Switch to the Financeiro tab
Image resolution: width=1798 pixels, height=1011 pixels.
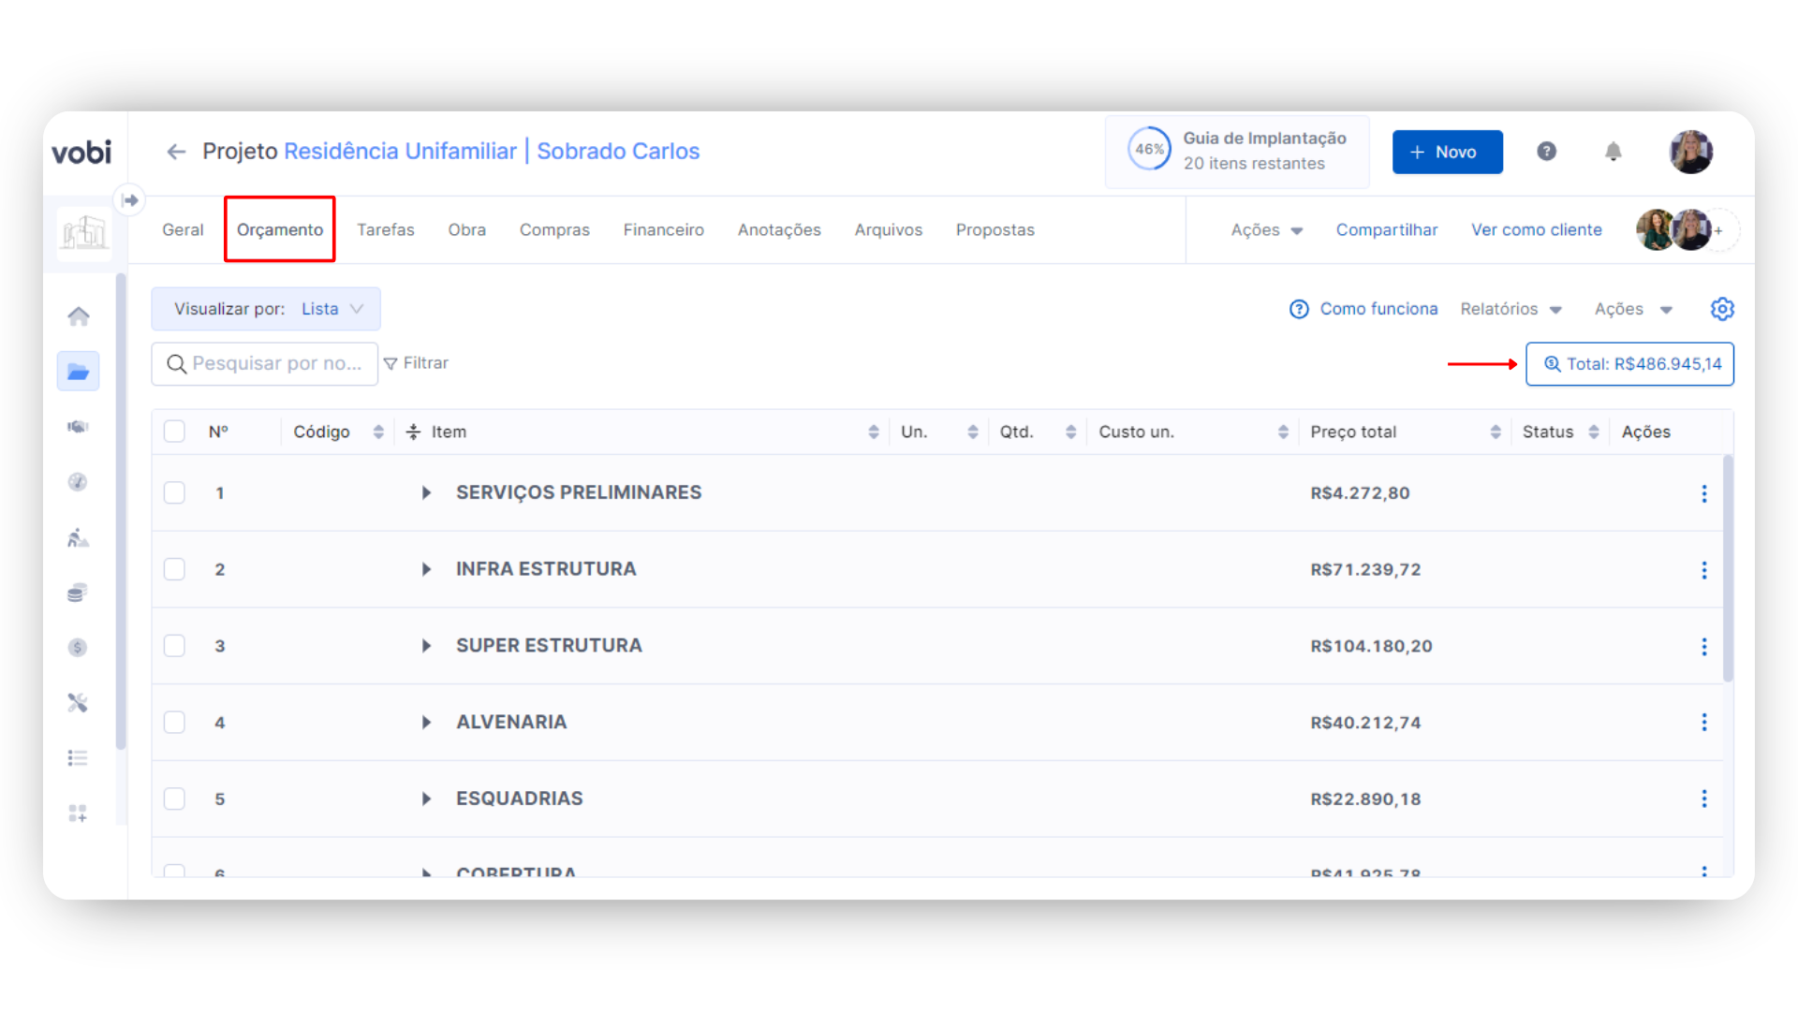tap(663, 230)
